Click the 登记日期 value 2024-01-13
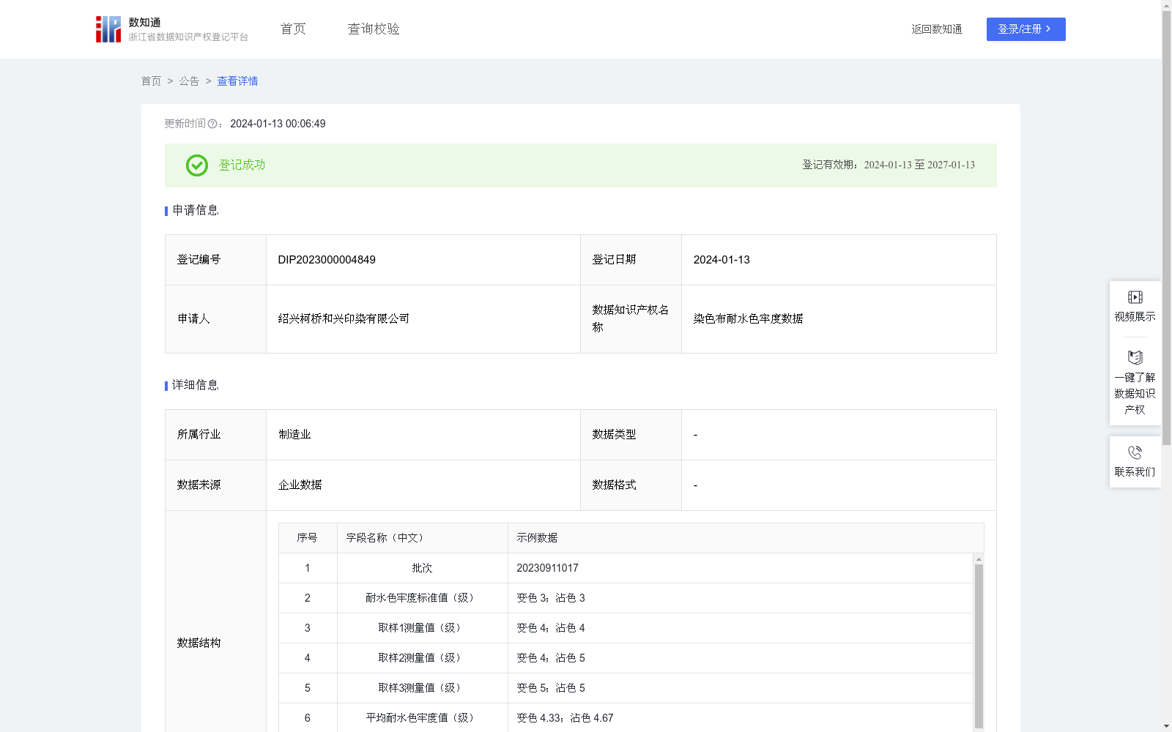The height and width of the screenshot is (732, 1172). tap(722, 260)
